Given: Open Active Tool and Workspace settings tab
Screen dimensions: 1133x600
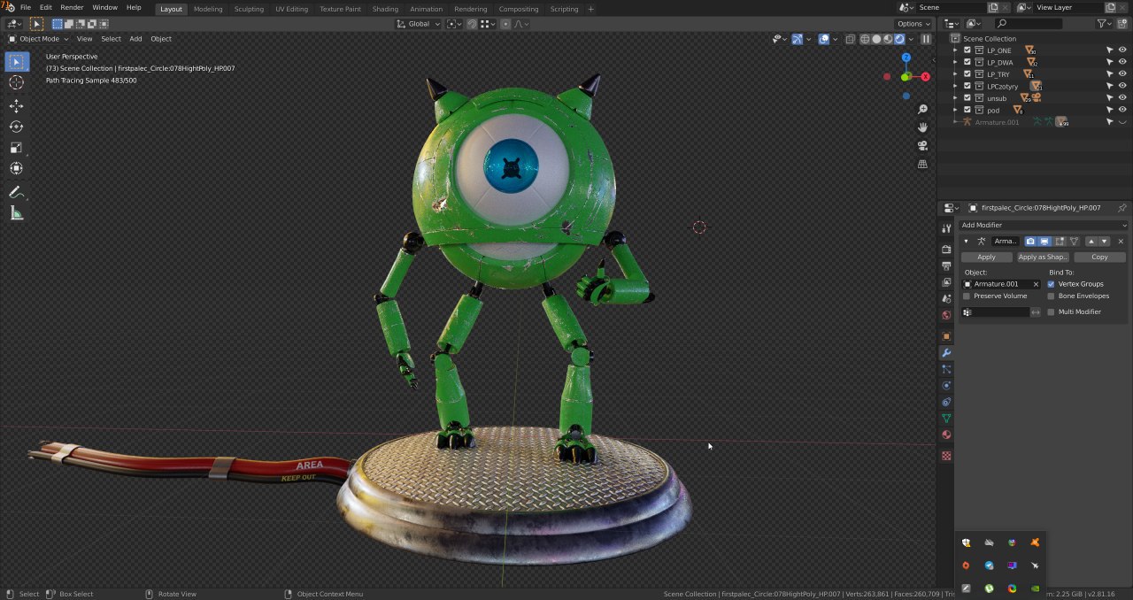Looking at the screenshot, I should point(946,228).
